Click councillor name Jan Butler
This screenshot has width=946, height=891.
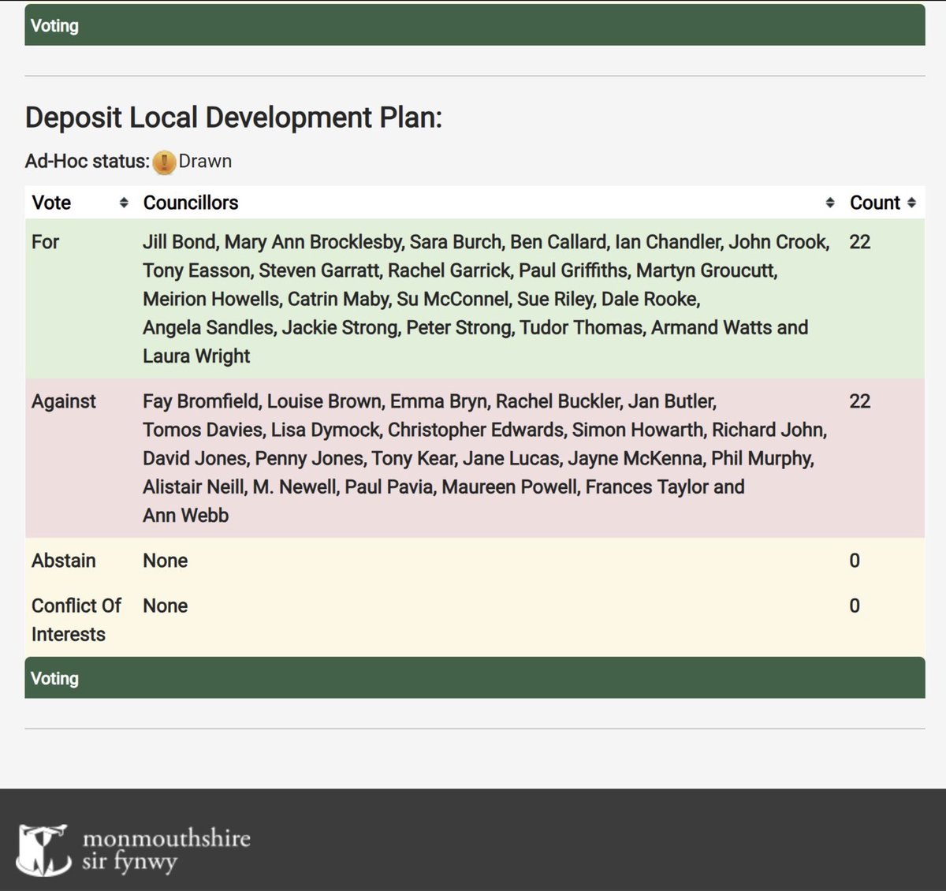tap(671, 401)
